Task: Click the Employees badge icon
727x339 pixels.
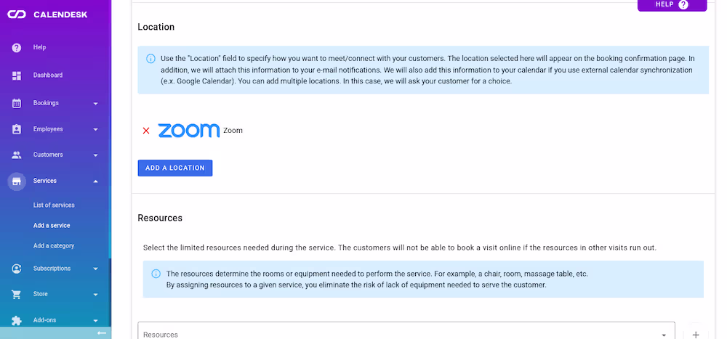Action: [17, 129]
